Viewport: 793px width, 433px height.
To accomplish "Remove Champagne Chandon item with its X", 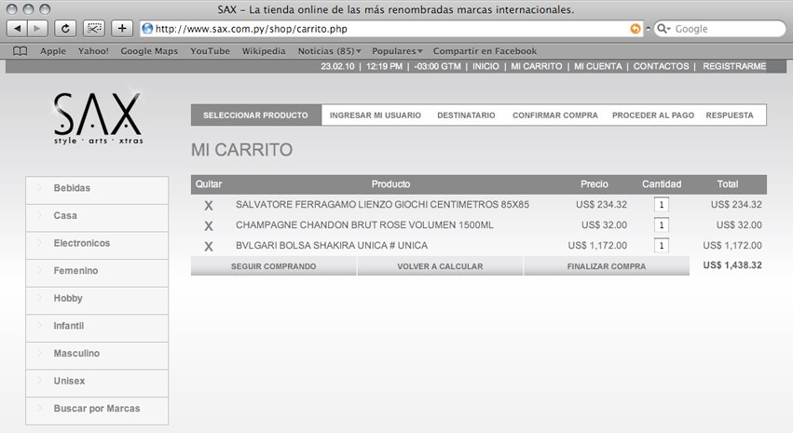I will [209, 226].
